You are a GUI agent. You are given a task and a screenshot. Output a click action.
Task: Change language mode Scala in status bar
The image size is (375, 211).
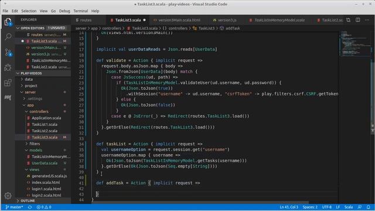(349, 207)
